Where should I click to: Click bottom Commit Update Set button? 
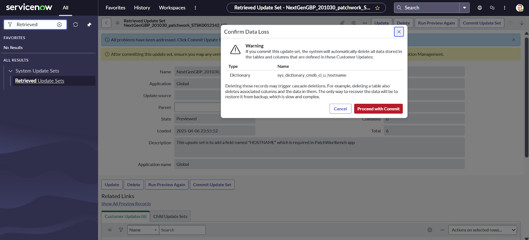click(x=212, y=185)
